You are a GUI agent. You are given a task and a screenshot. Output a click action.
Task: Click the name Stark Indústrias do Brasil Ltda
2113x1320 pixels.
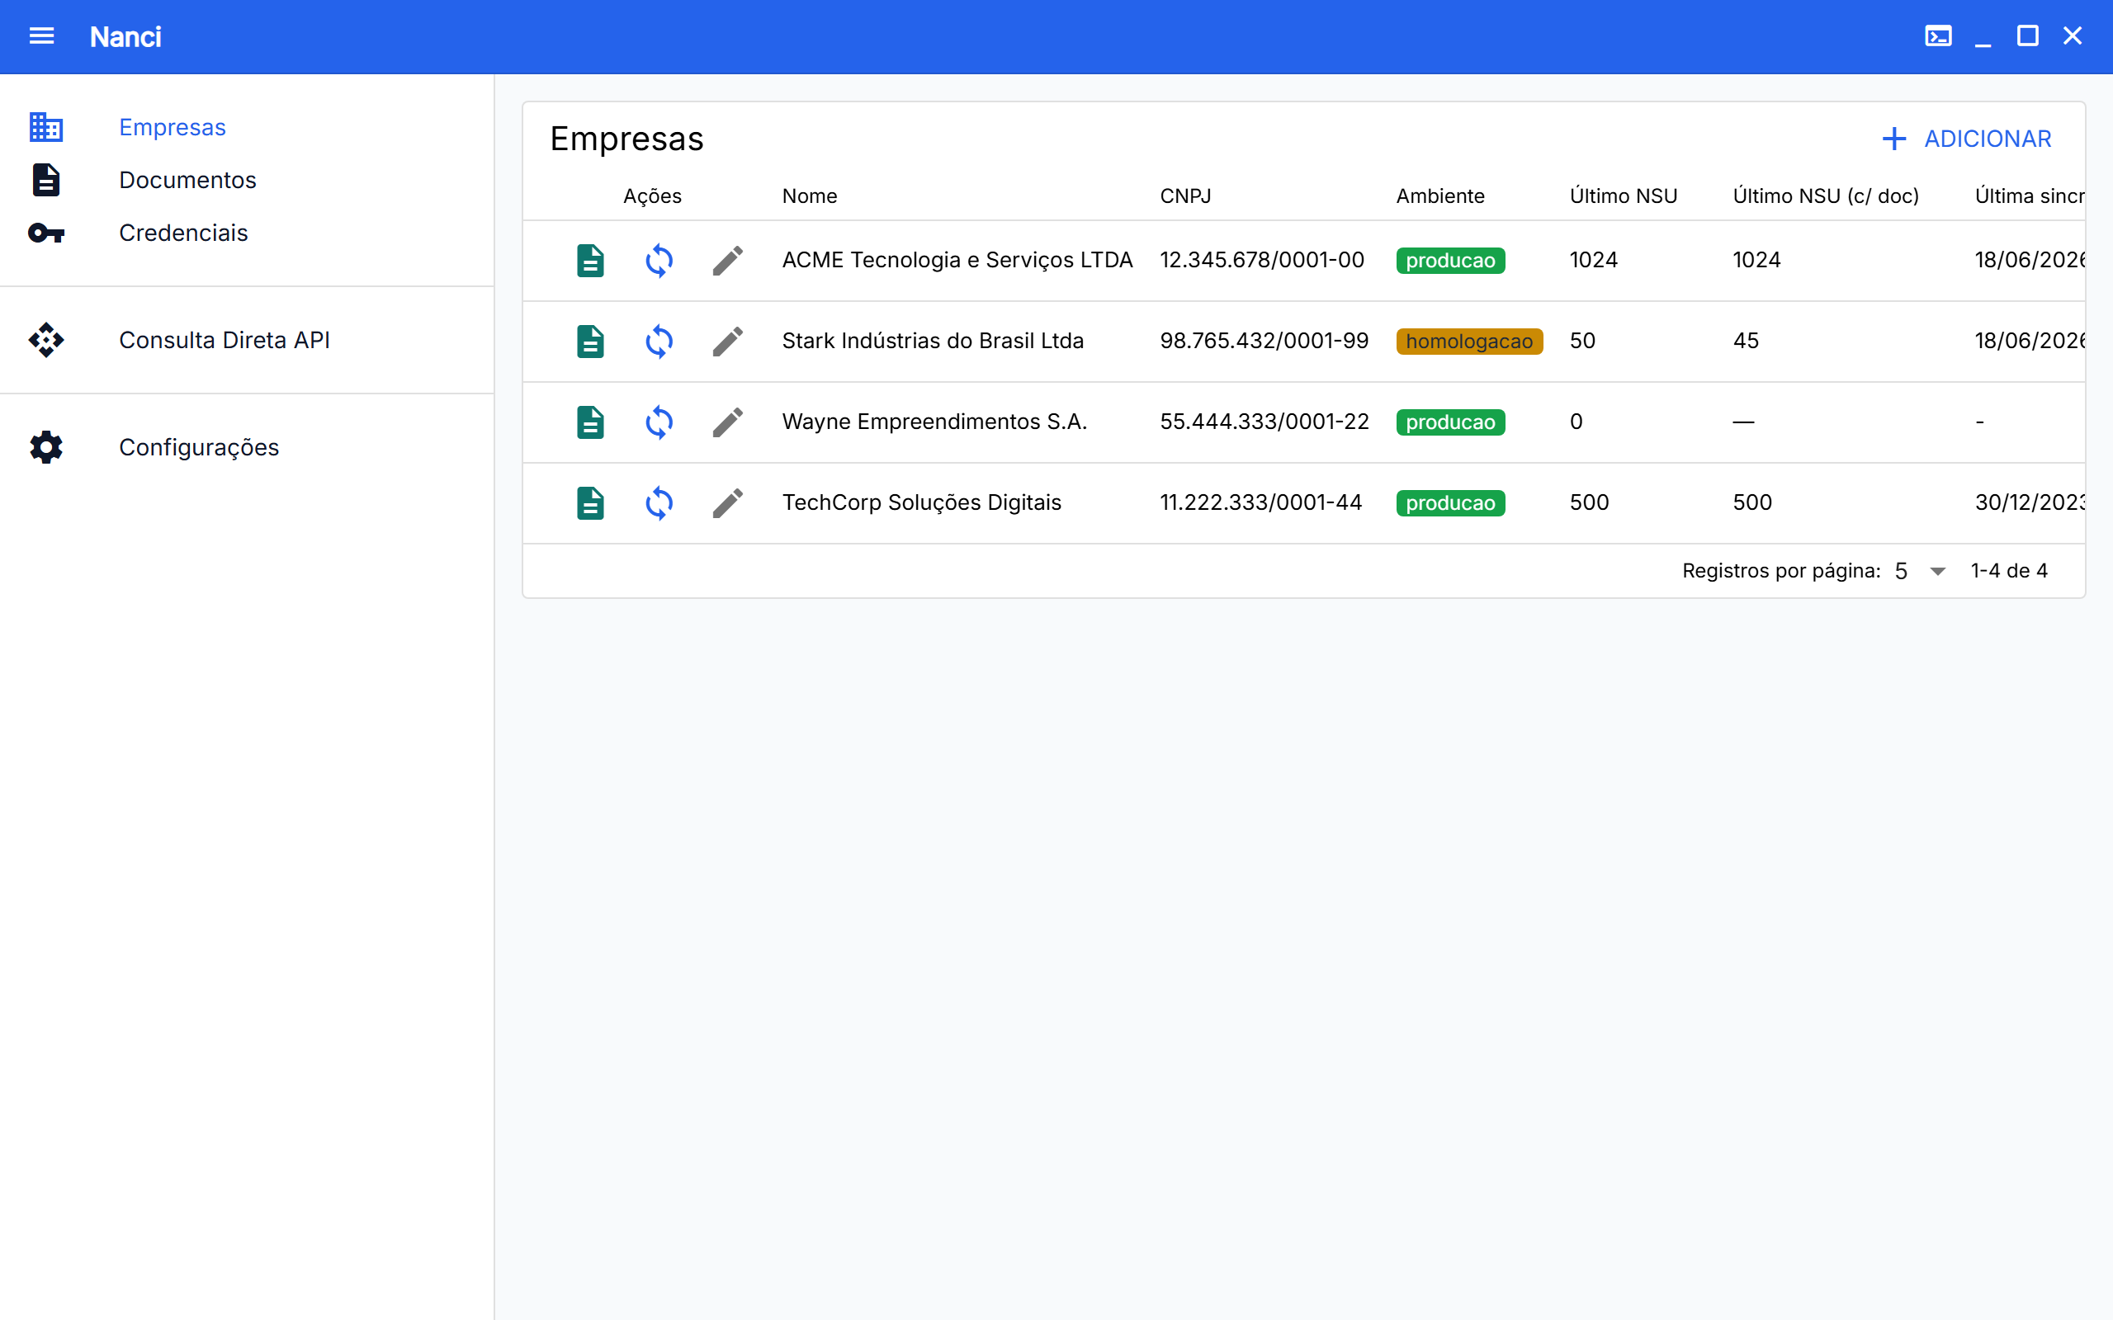933,341
